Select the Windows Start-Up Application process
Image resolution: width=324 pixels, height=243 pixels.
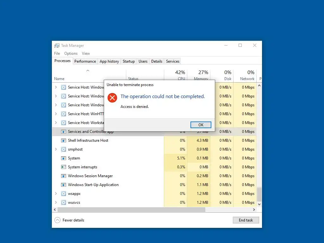(x=154, y=185)
